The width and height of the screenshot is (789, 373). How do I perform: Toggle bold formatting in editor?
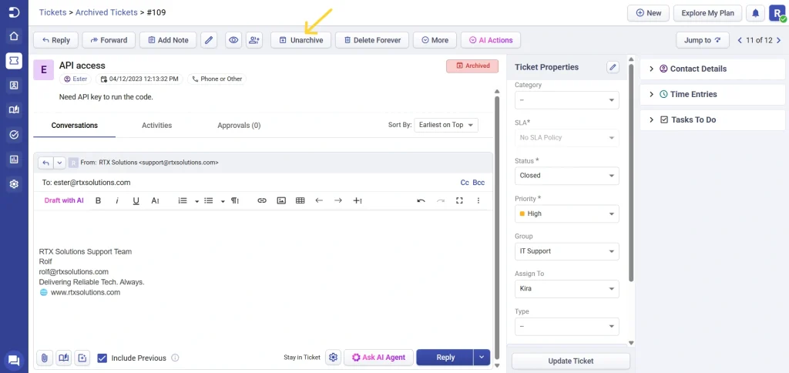tap(98, 200)
